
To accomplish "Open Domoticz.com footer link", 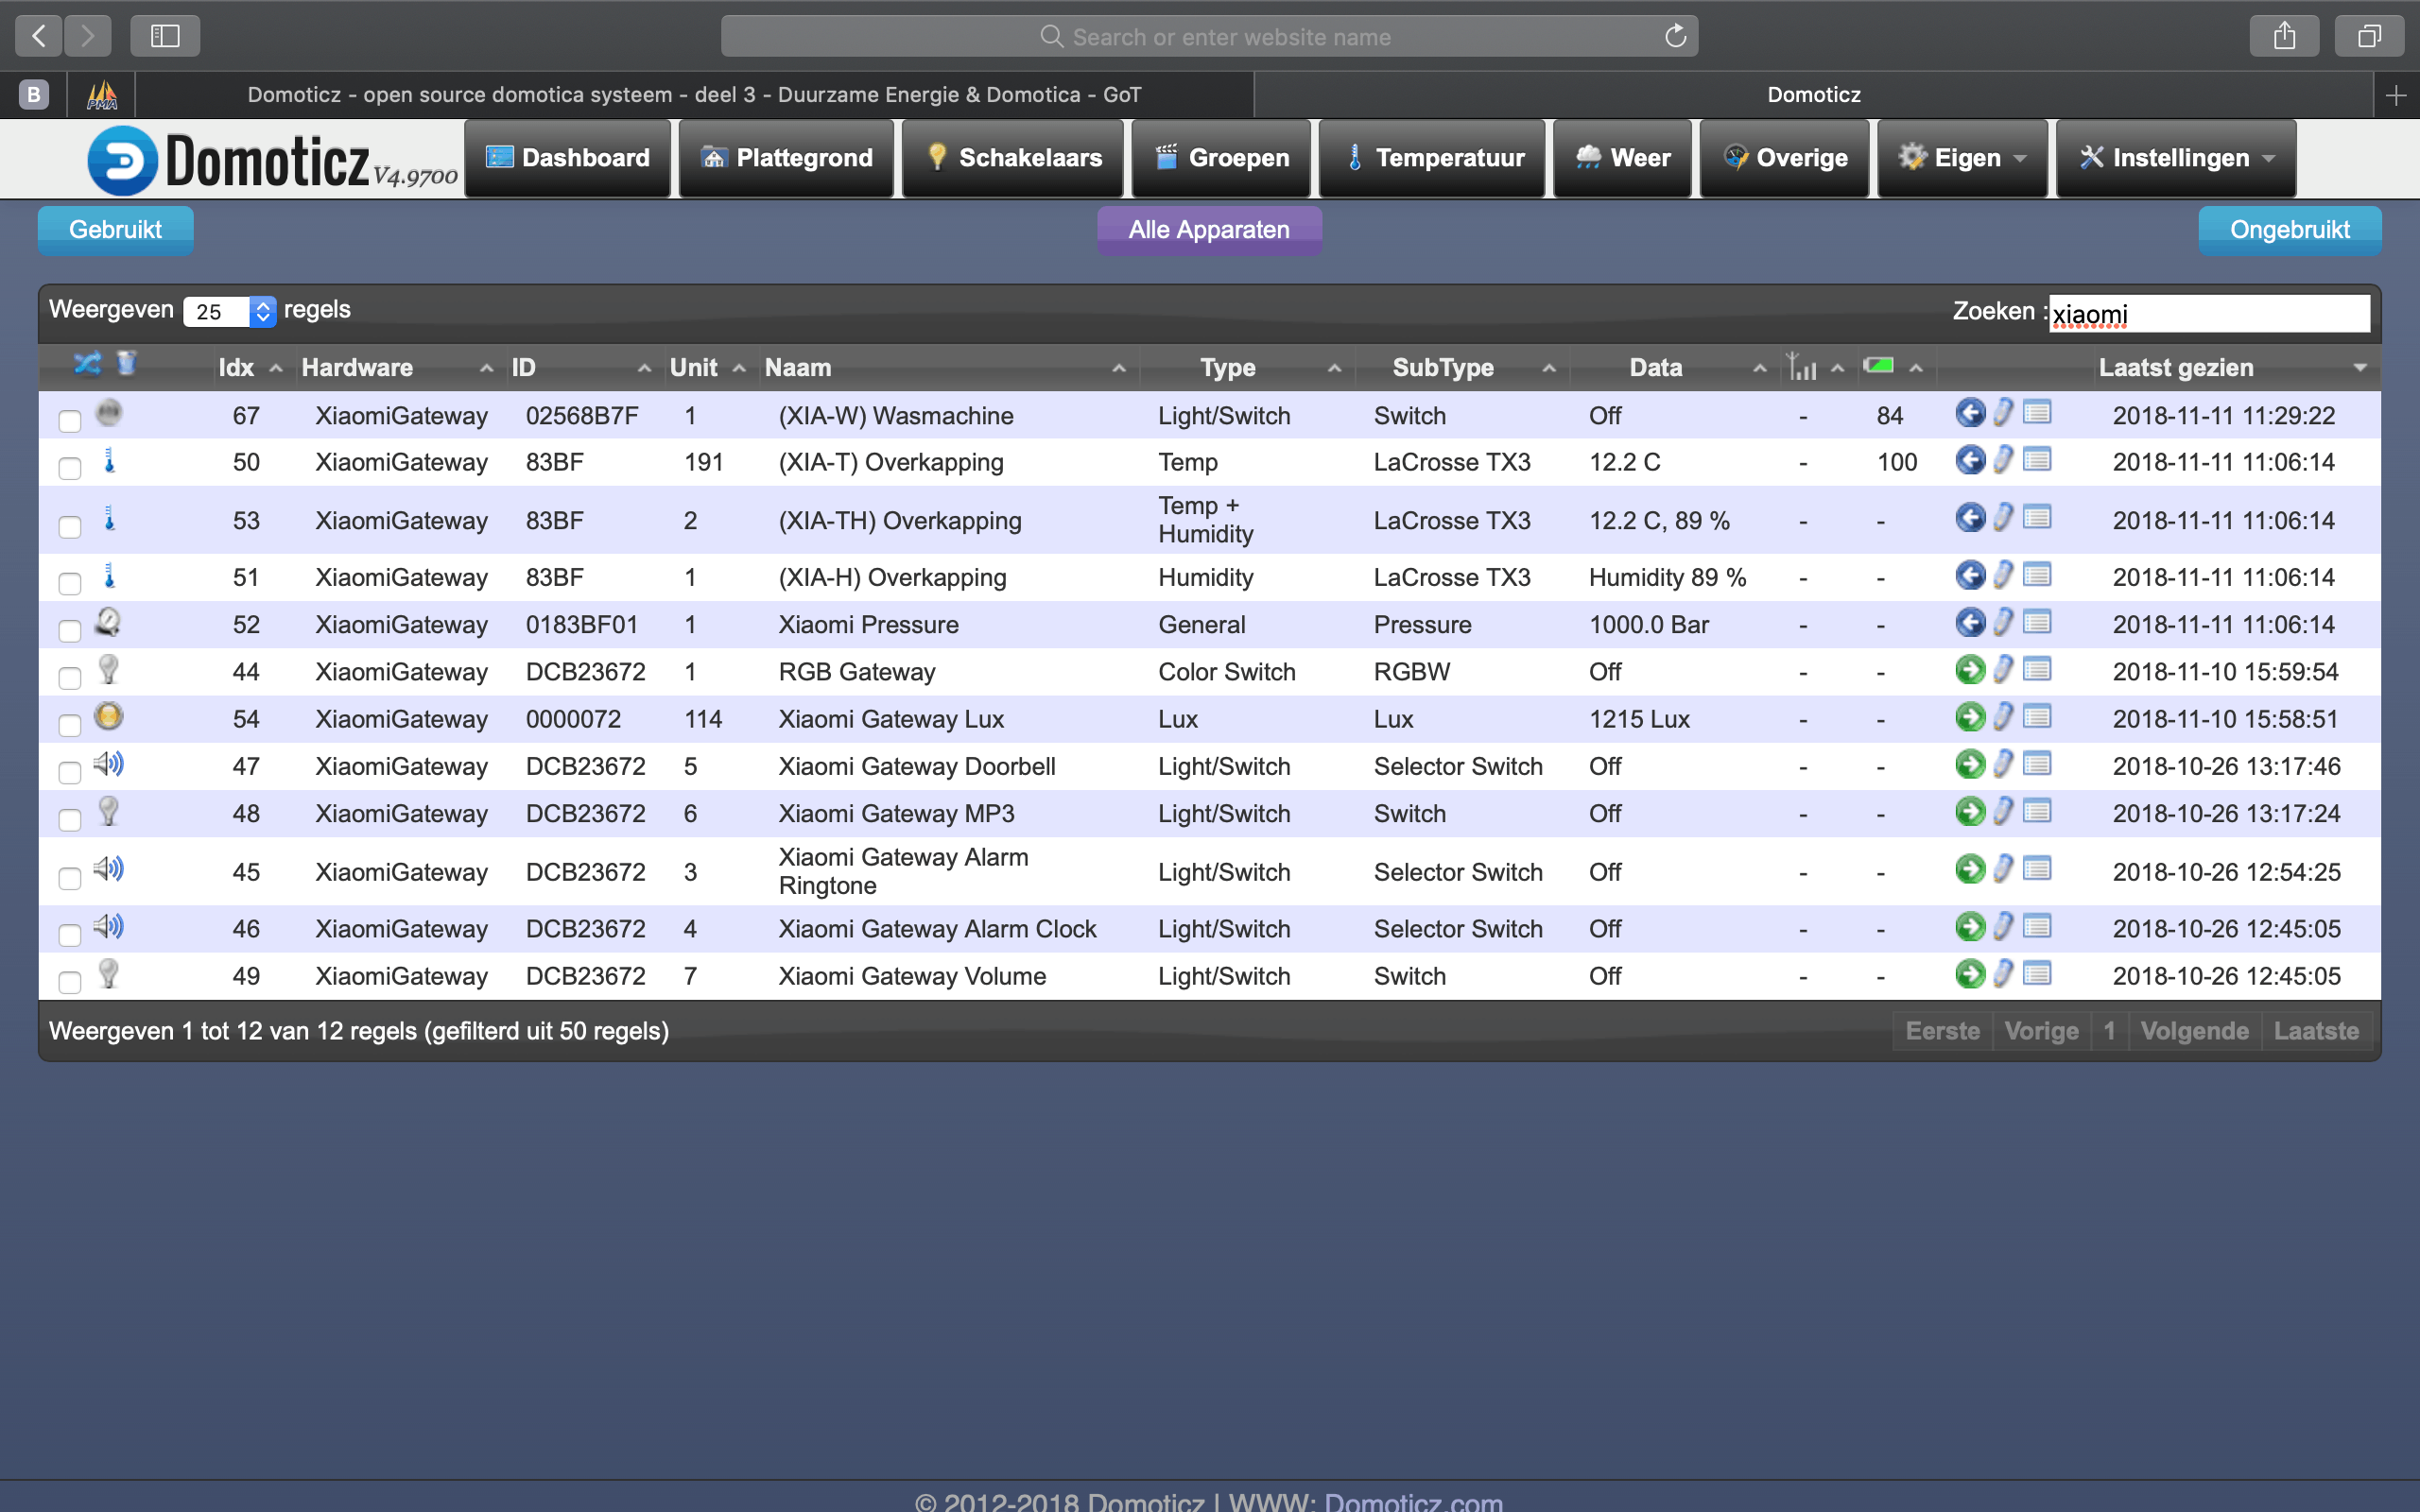I will [1413, 1501].
